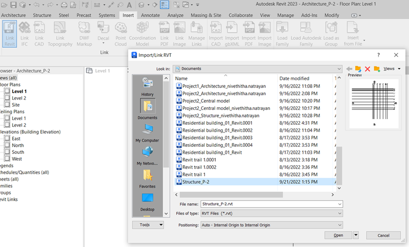
Task: Open My Computer in the places bar
Action: (x=147, y=133)
